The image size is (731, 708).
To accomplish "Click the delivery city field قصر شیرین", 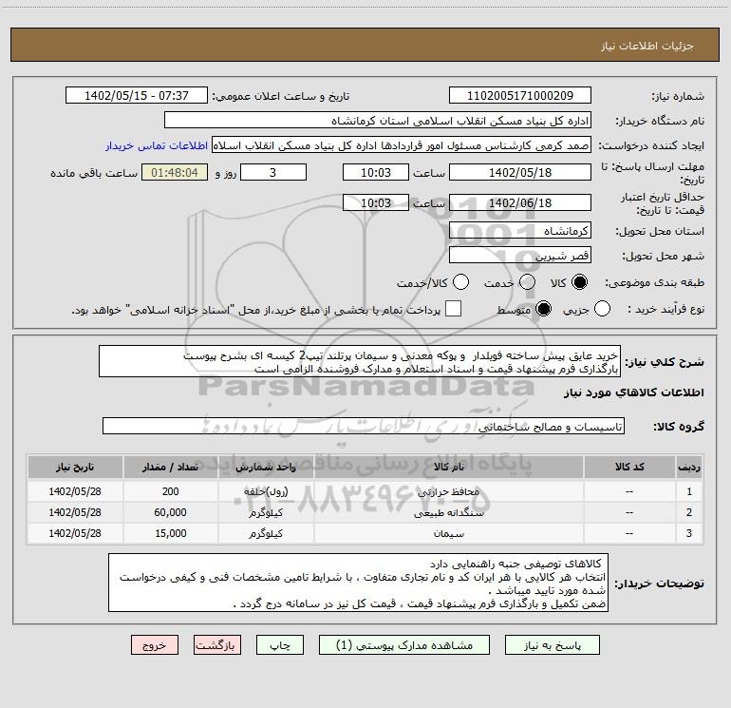I will [520, 256].
